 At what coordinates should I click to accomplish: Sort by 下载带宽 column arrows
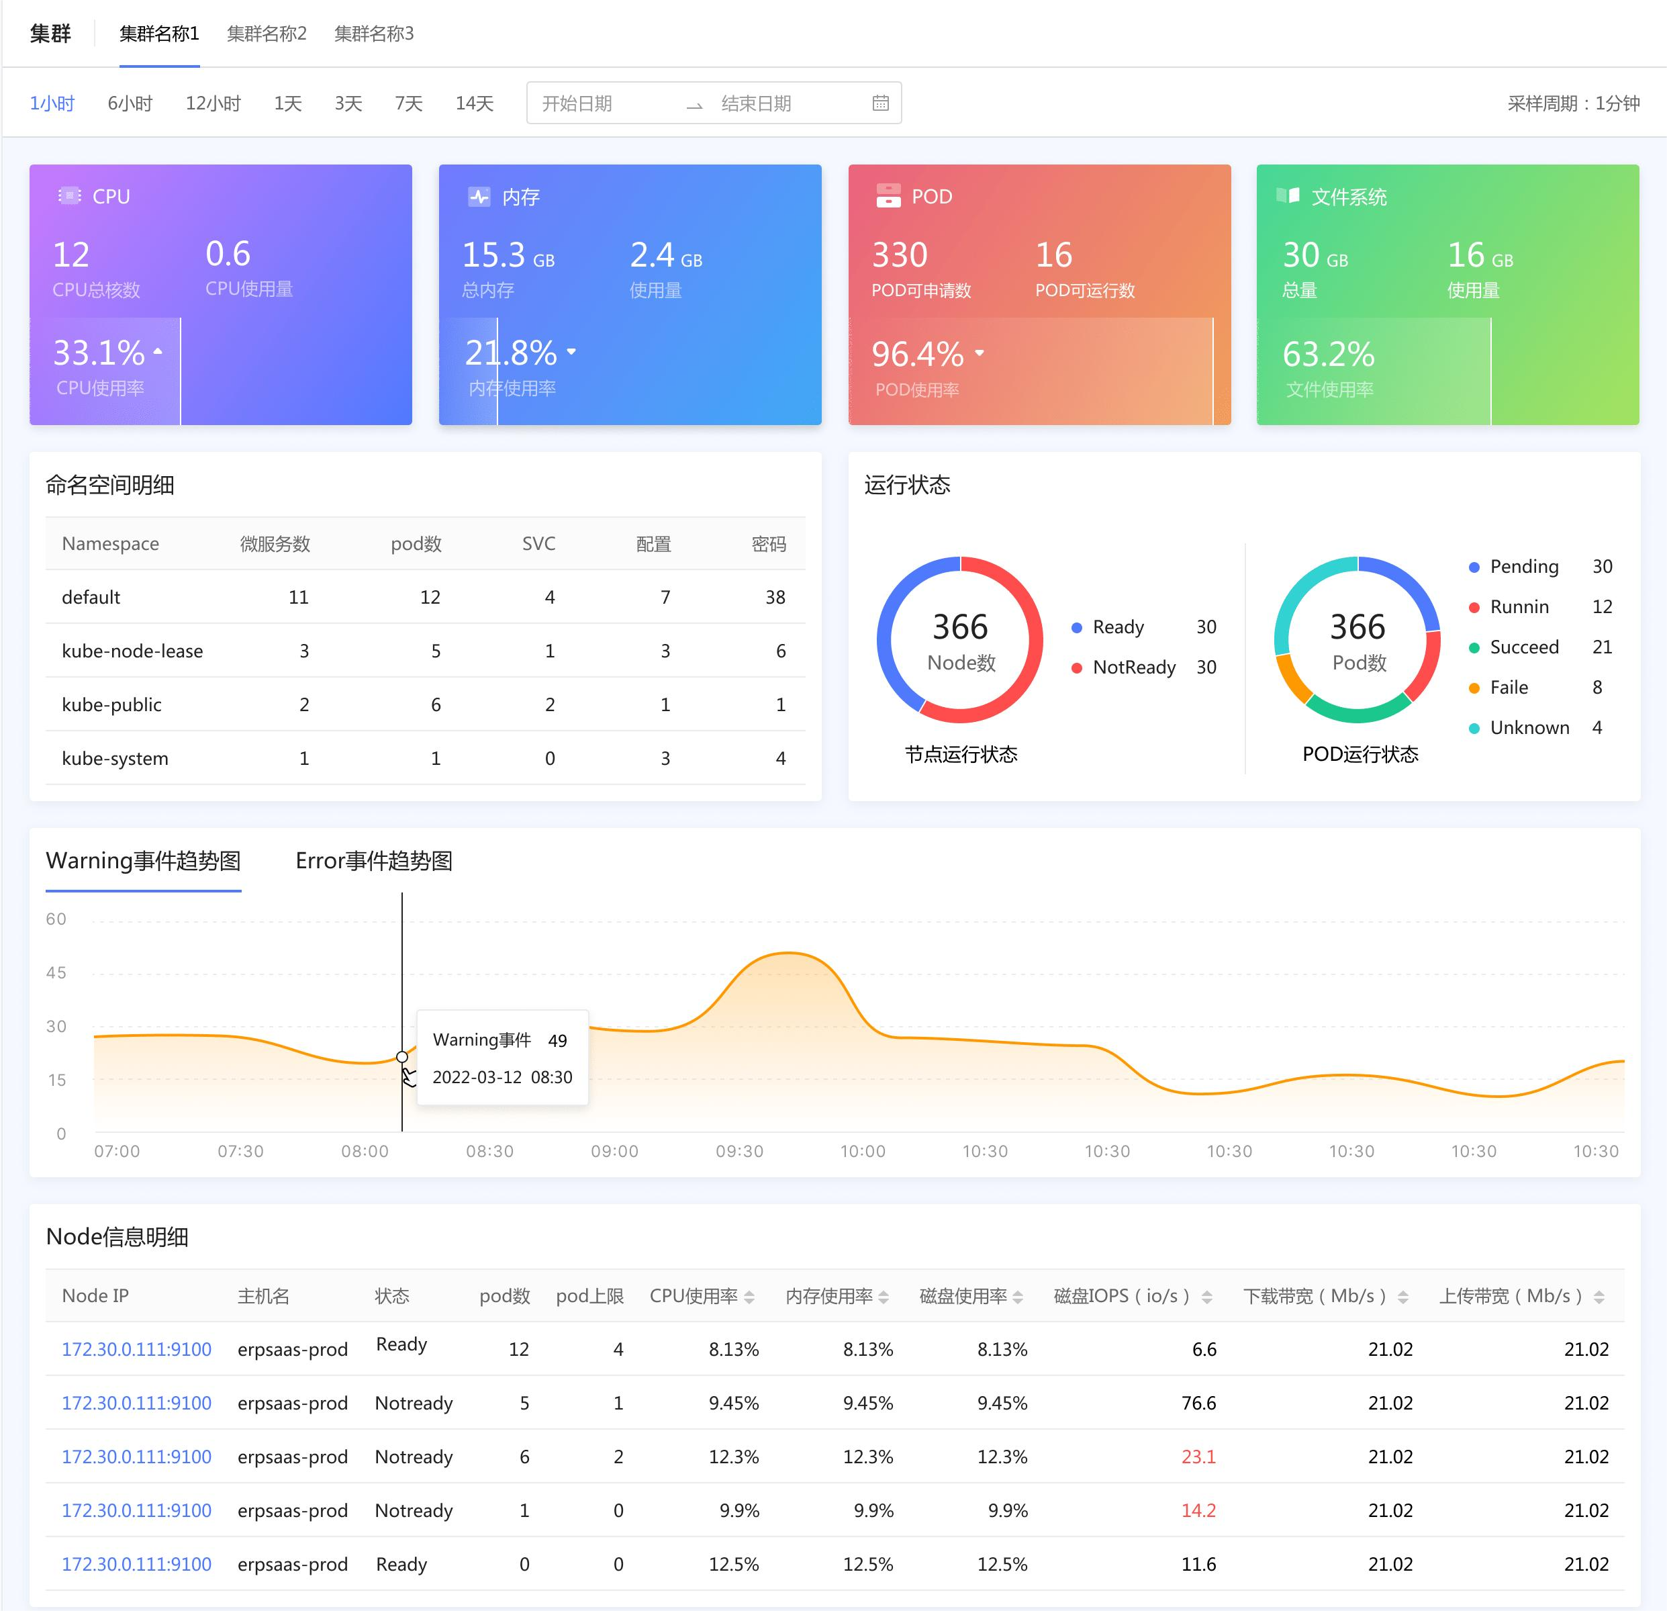point(1403,1297)
